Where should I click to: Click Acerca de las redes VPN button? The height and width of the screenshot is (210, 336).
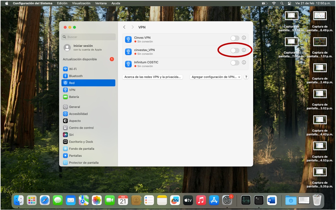pyautogui.click(x=152, y=77)
